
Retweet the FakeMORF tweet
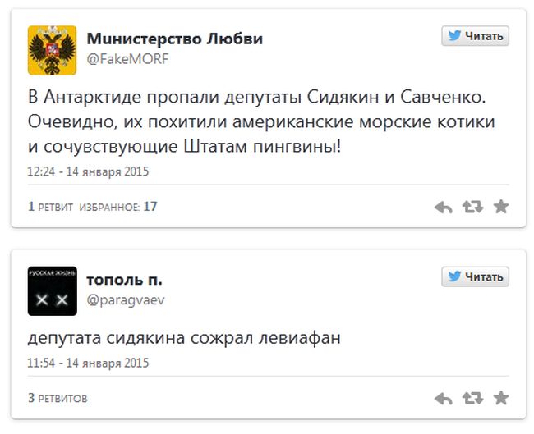[472, 208]
